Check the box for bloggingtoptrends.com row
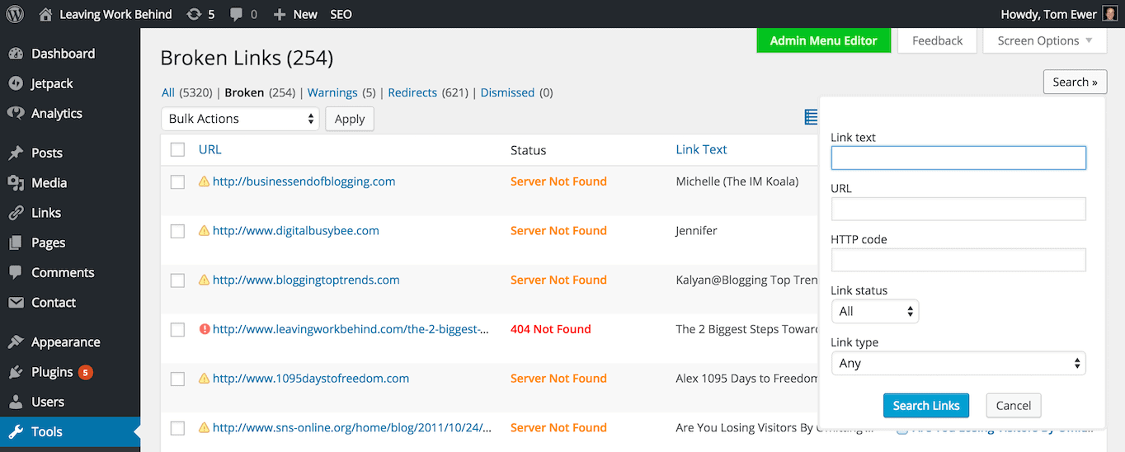 click(x=177, y=280)
